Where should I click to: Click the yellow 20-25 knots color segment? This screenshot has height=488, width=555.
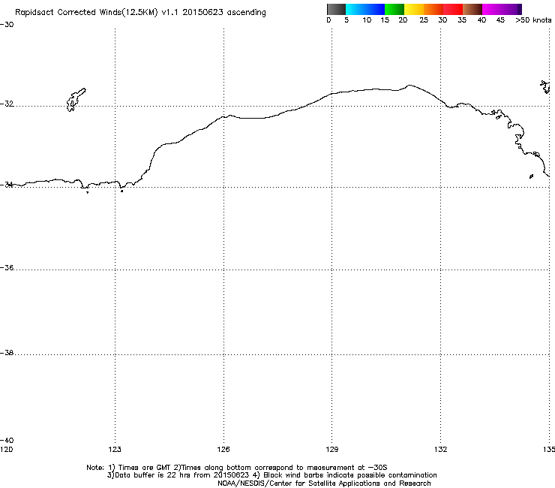414,9
